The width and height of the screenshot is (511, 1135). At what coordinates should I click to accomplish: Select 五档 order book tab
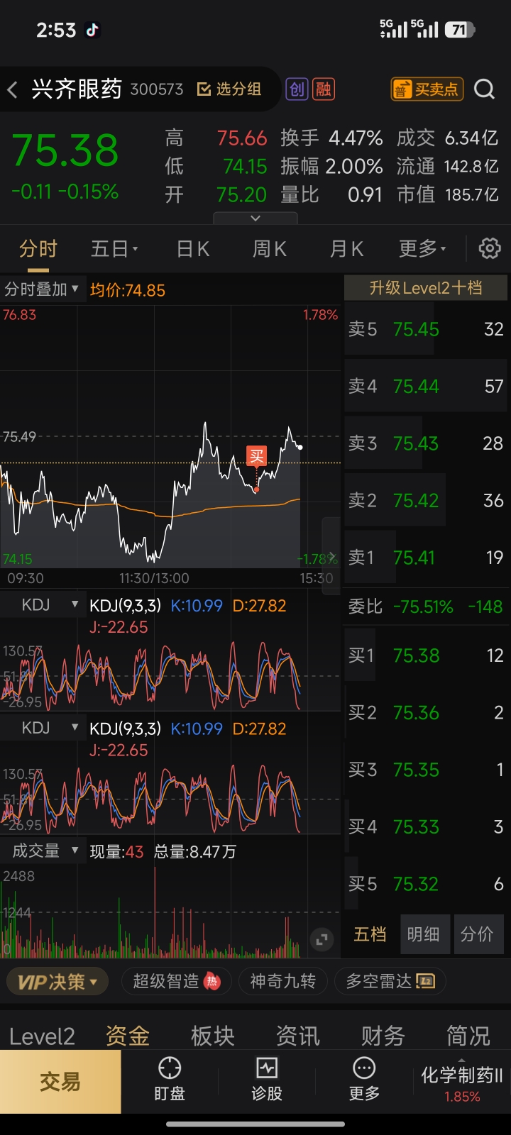tap(370, 934)
